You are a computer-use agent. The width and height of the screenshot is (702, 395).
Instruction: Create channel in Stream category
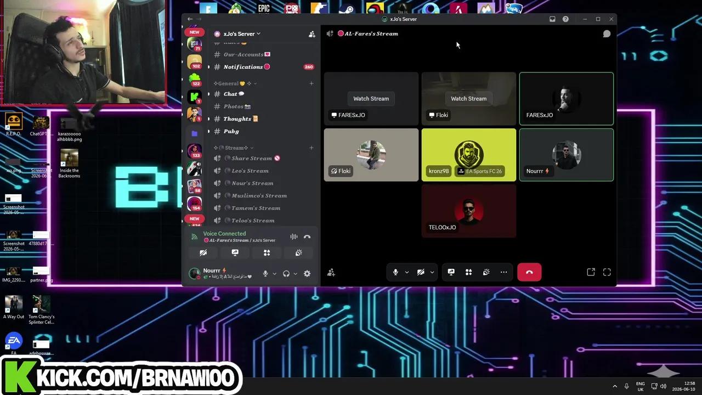[x=312, y=148]
